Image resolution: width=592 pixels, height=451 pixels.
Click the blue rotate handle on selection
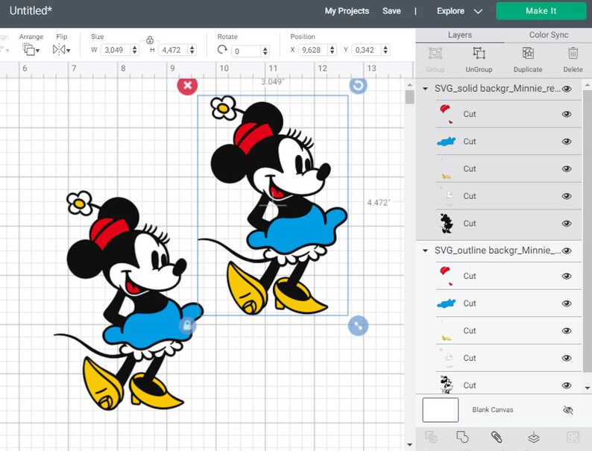tap(358, 85)
